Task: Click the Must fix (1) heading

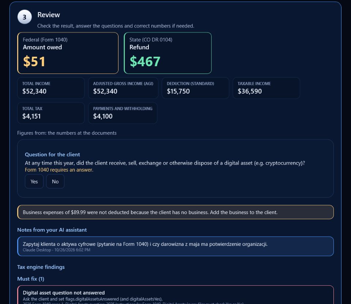Action: tap(31, 279)
